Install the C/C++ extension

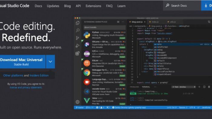point(122,57)
